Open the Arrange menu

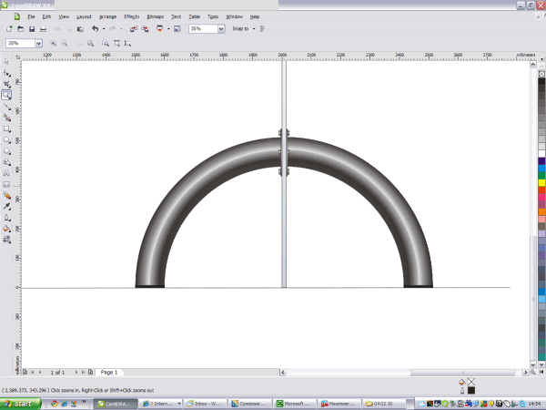[107, 16]
